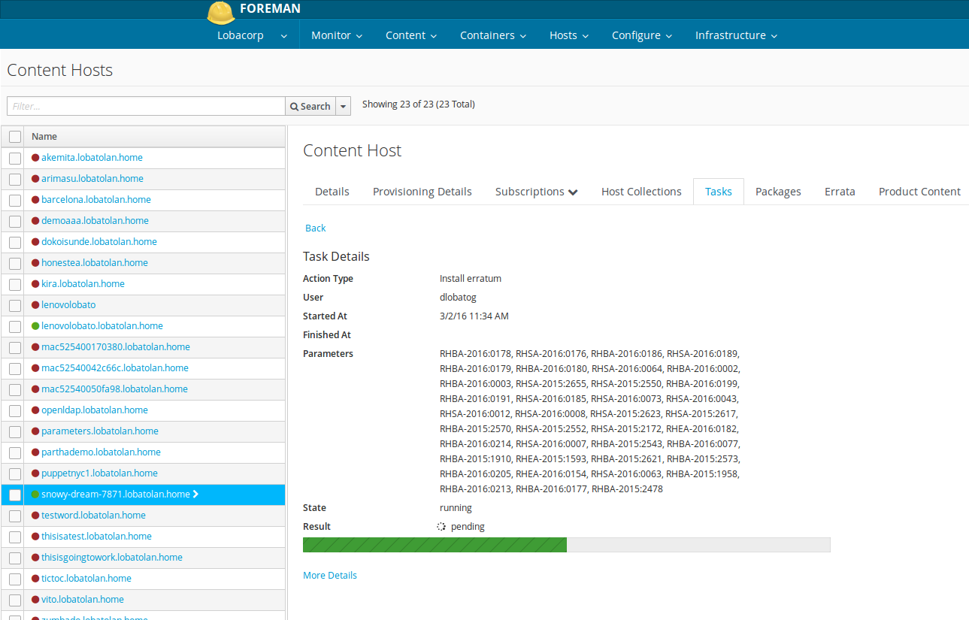Image resolution: width=969 pixels, height=620 pixels.
Task: Click the red status dot beside akemita.lobatolan.home
Action: point(35,158)
